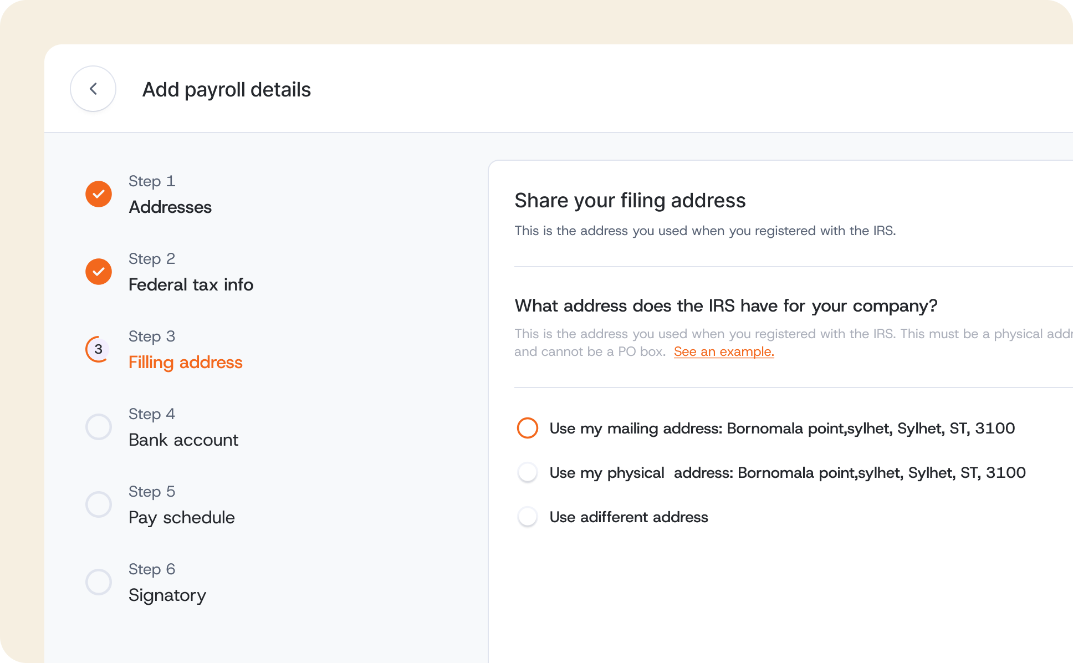The height and width of the screenshot is (663, 1073).
Task: Click the 'Share your filing address' heading
Action: tap(630, 200)
